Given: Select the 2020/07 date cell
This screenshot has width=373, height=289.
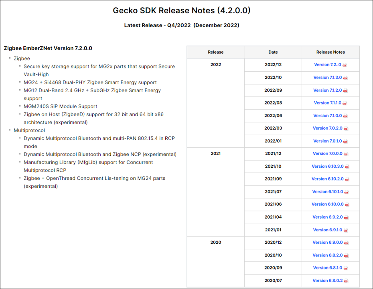Looking at the screenshot, I should click(x=273, y=281).
